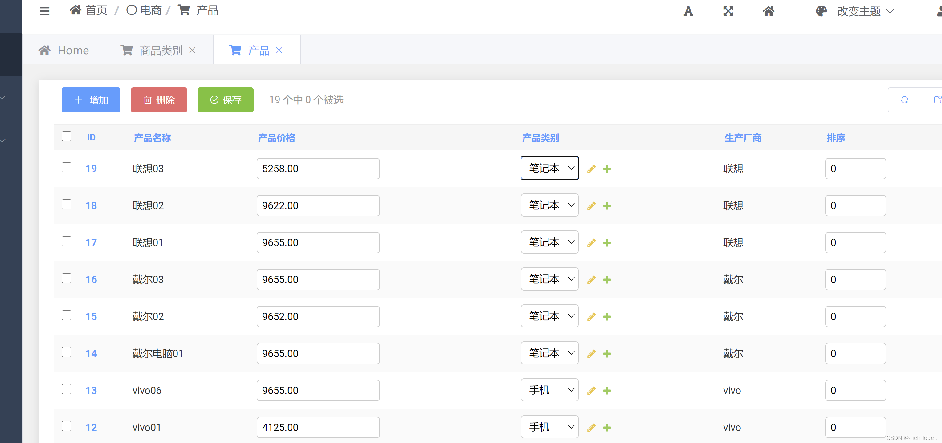The image size is (942, 443).
Task: Check the checkbox for product ID 15
Action: pyautogui.click(x=67, y=315)
